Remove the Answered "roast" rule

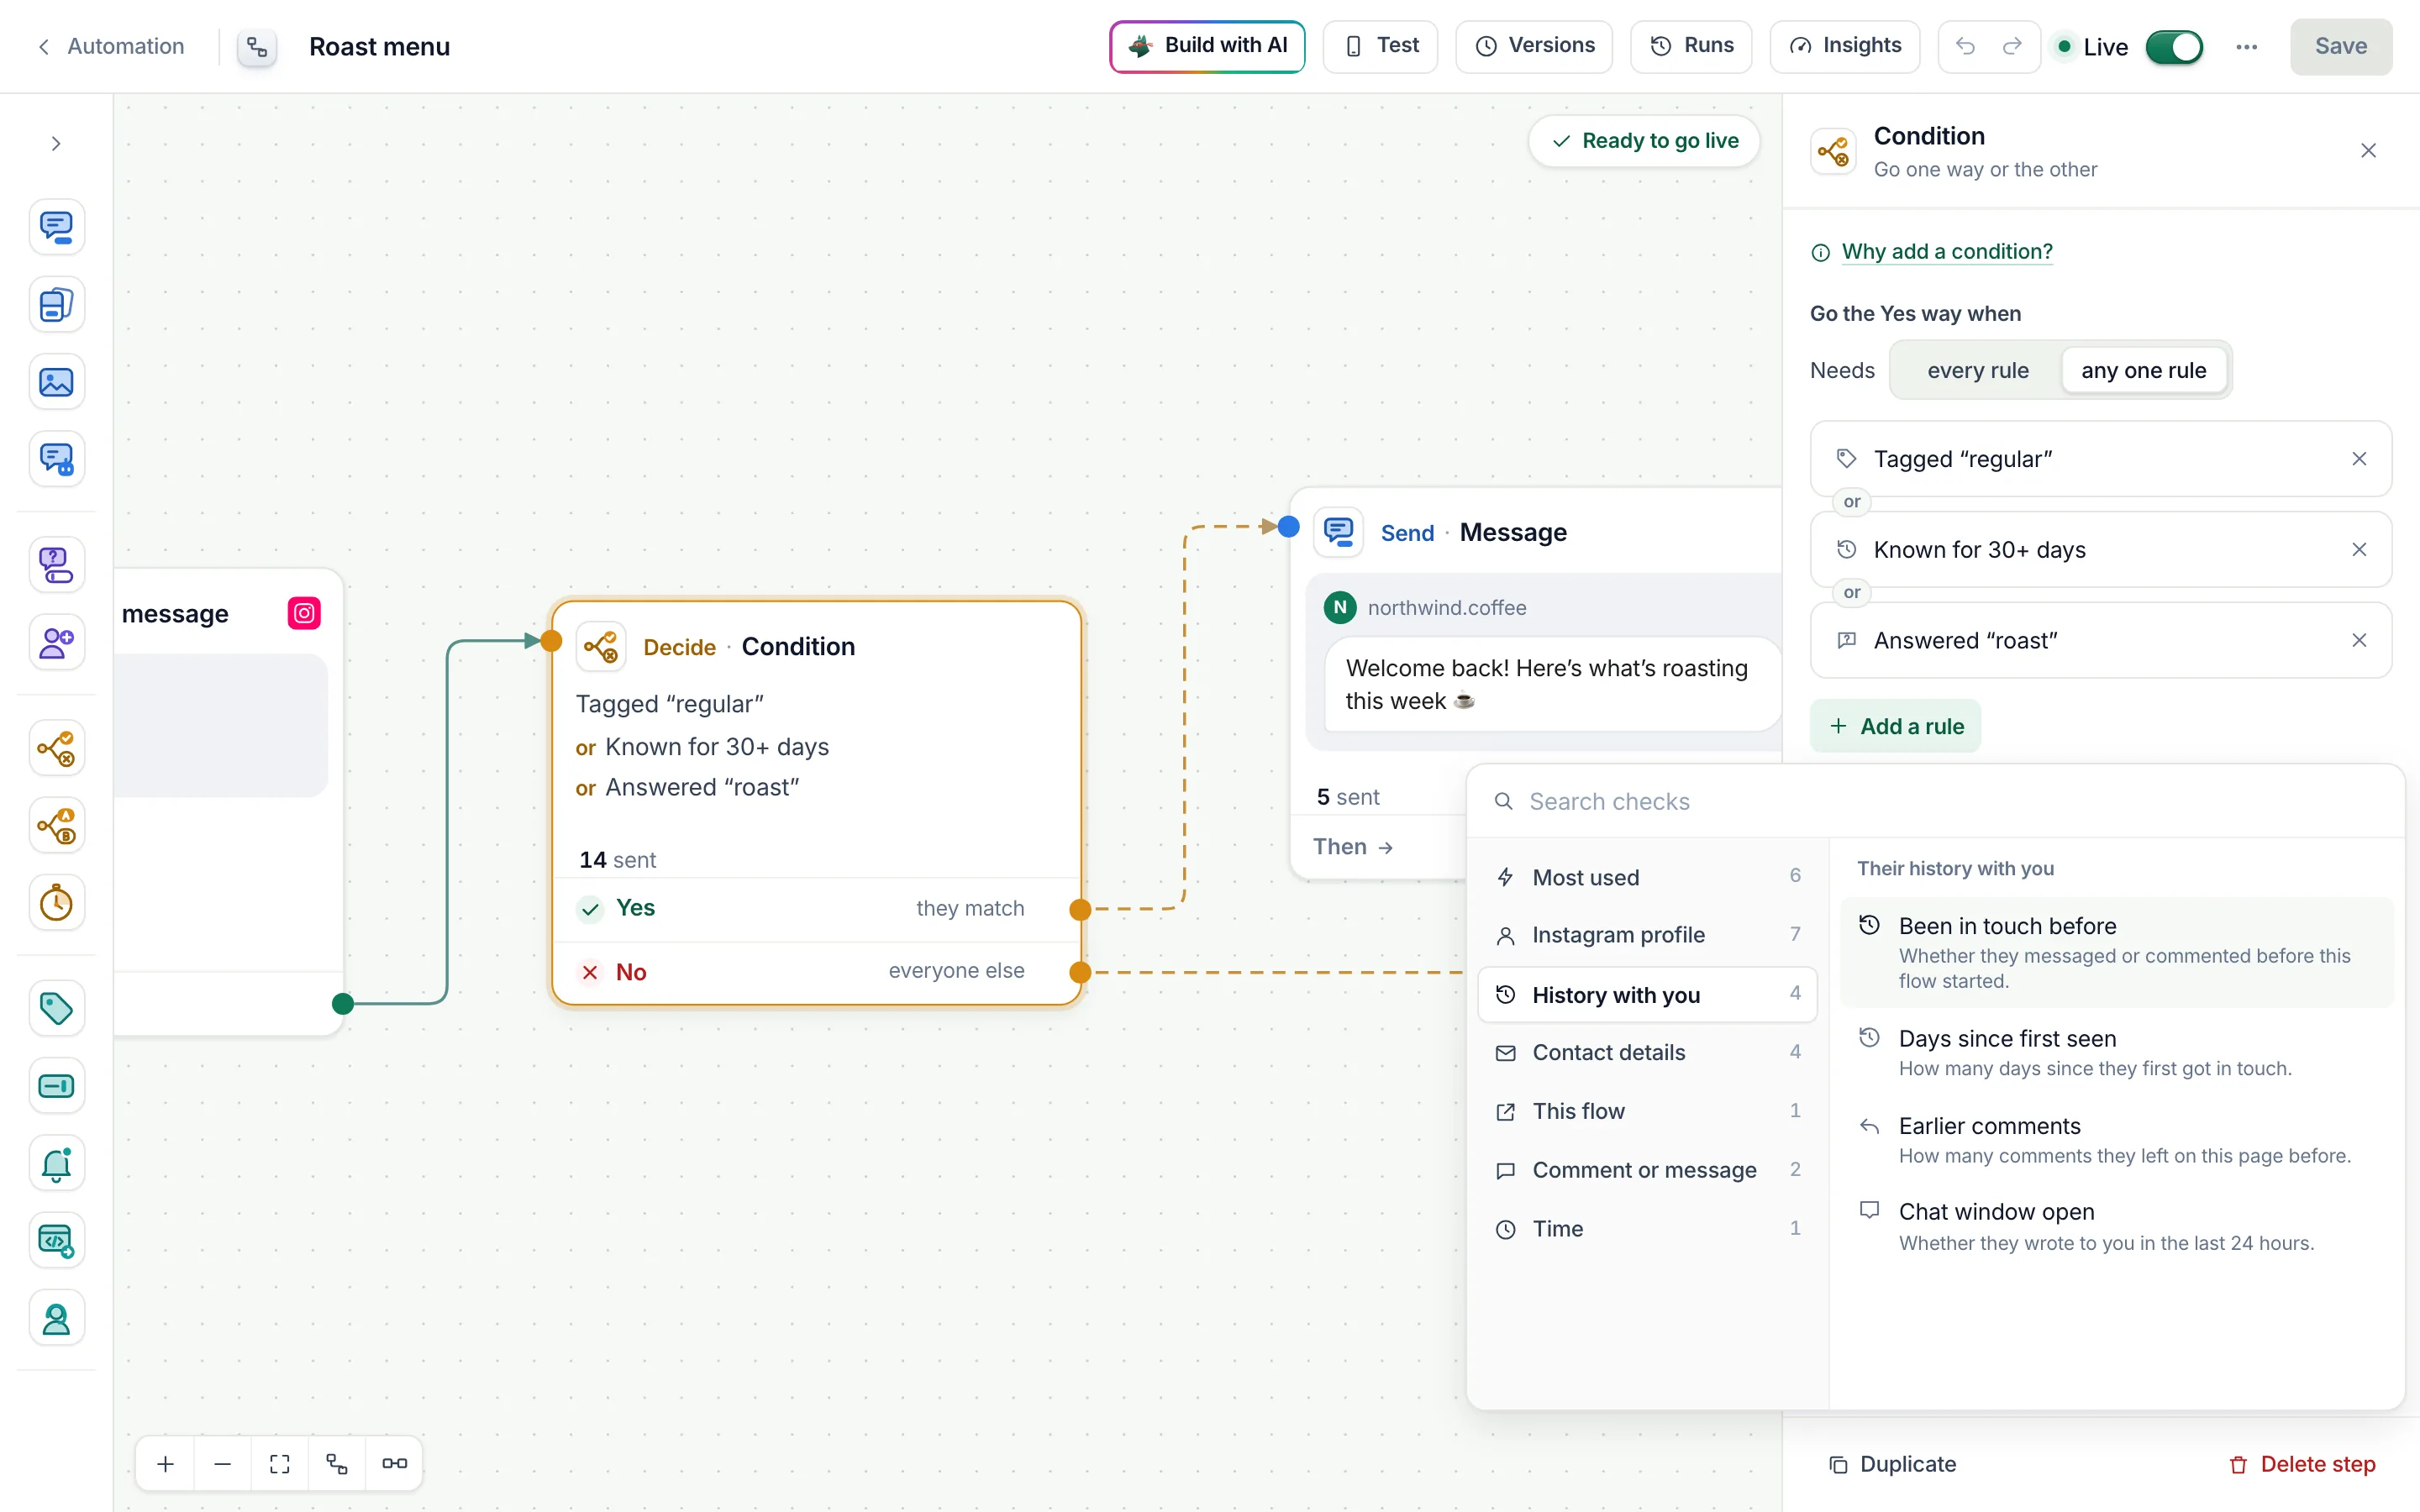click(x=2359, y=640)
